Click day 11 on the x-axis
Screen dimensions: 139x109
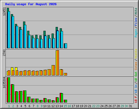(x=49, y=106)
